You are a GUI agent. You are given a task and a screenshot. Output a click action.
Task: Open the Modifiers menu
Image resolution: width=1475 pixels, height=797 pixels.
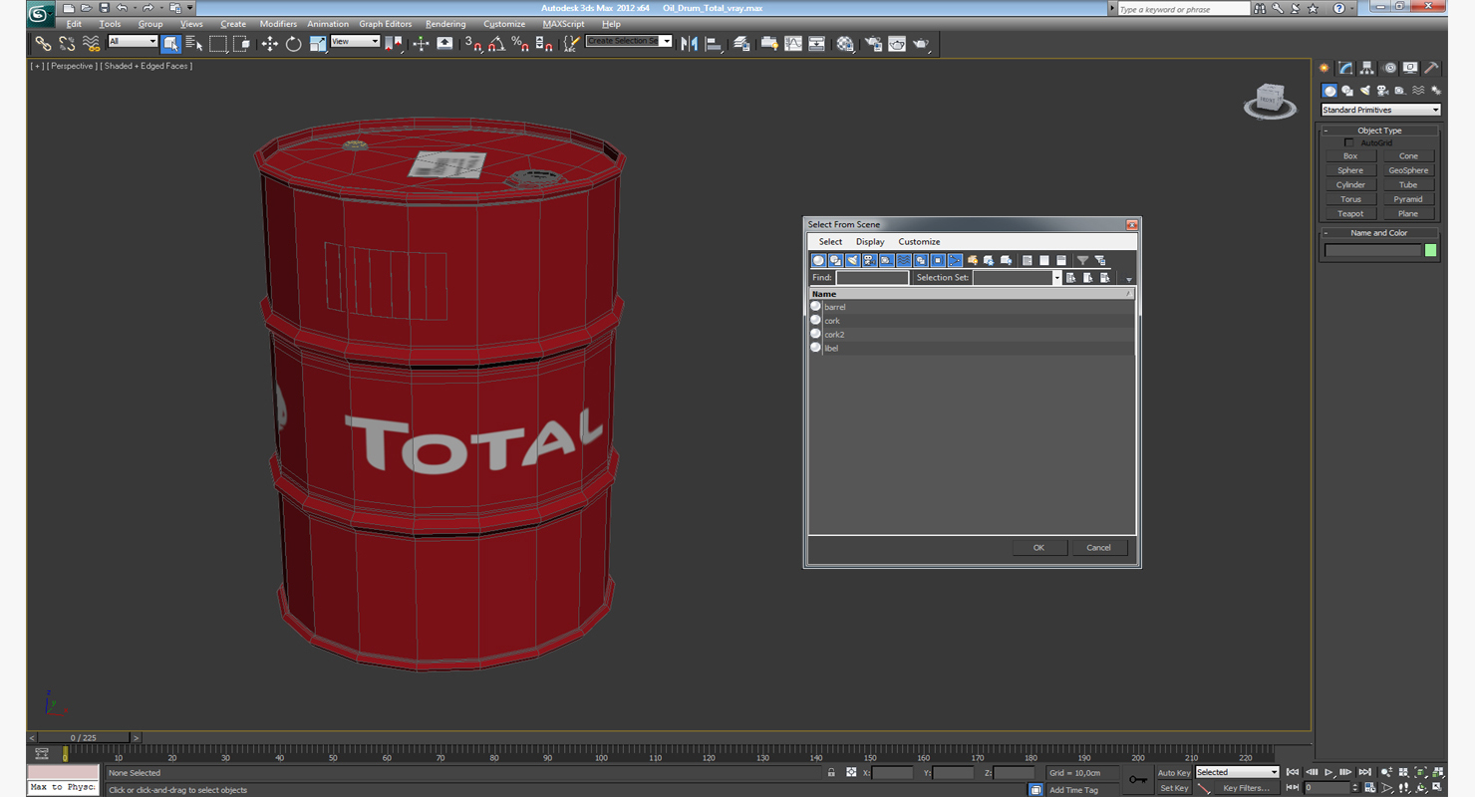278,24
